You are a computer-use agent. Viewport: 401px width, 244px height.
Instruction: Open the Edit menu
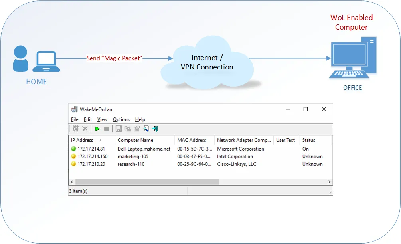tap(88, 119)
